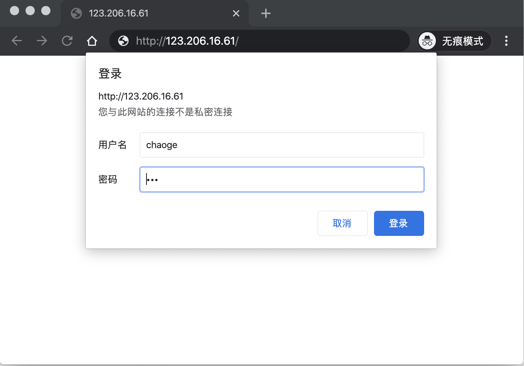
Task: Click into the 用户名 field containing chaoge
Action: click(x=282, y=145)
